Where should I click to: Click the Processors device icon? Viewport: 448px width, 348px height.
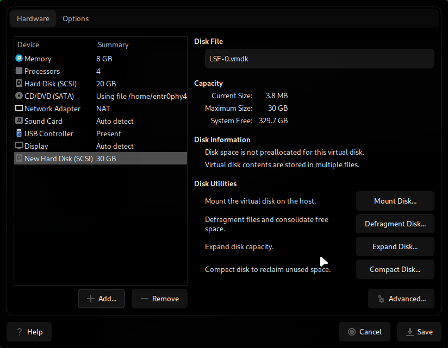click(19, 71)
